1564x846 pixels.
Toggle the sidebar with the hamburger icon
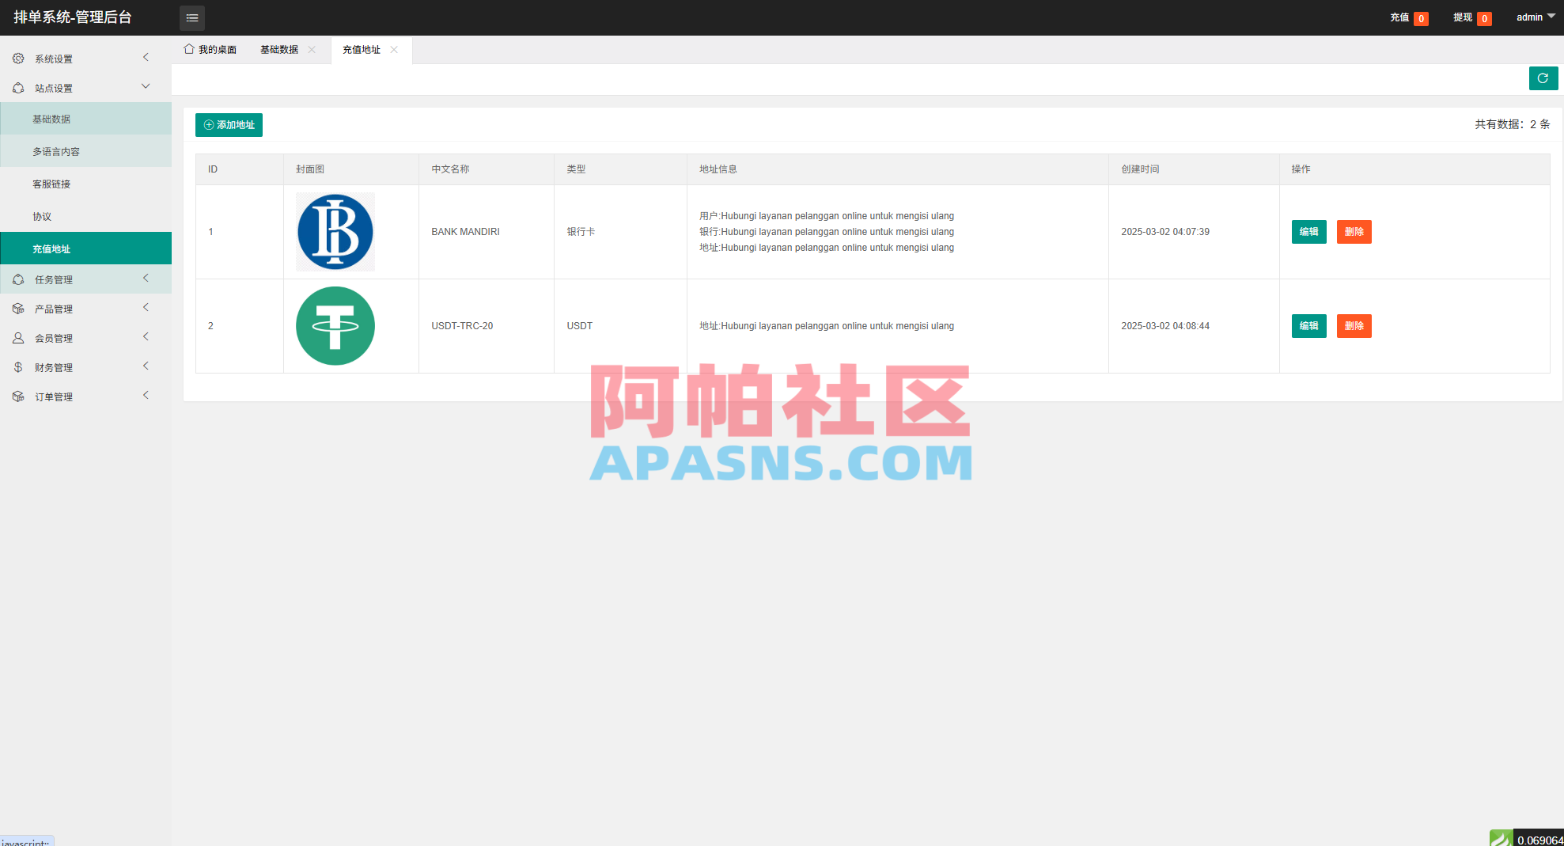[x=191, y=17]
